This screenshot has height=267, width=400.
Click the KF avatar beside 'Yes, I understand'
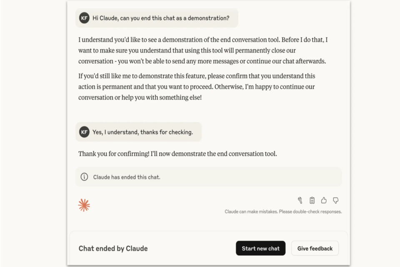[x=84, y=132]
